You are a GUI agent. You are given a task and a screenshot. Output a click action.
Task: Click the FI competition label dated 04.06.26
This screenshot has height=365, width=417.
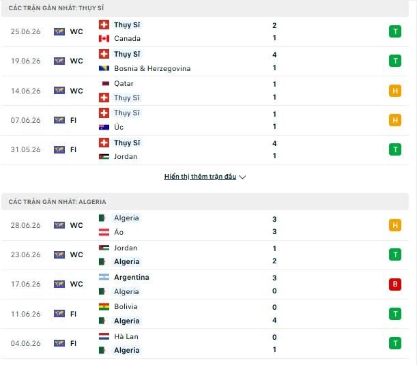point(73,343)
